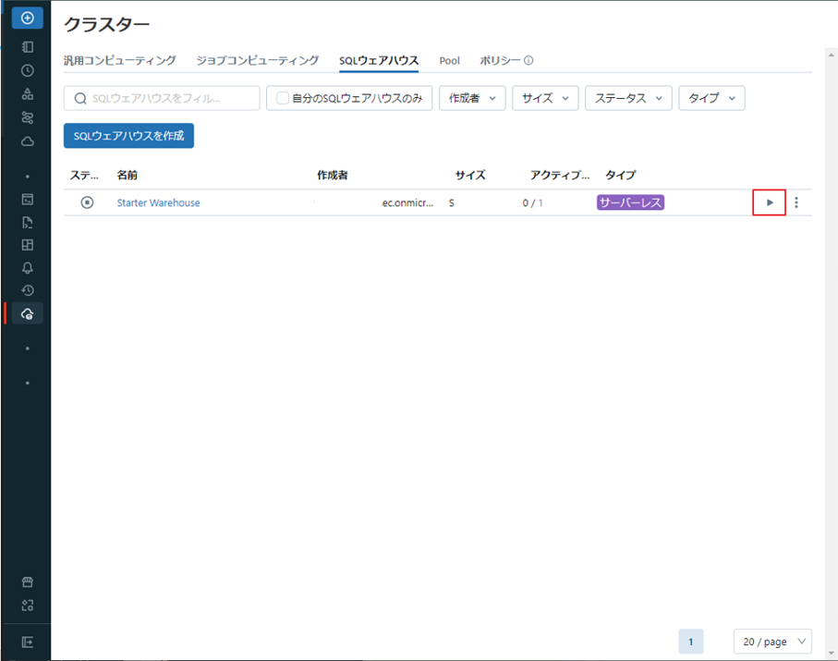Open the Alerts bell icon
The height and width of the screenshot is (661, 838).
28,268
